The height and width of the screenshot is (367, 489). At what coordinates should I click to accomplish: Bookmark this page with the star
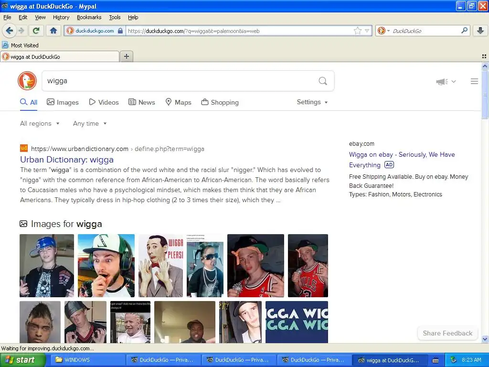point(357,31)
